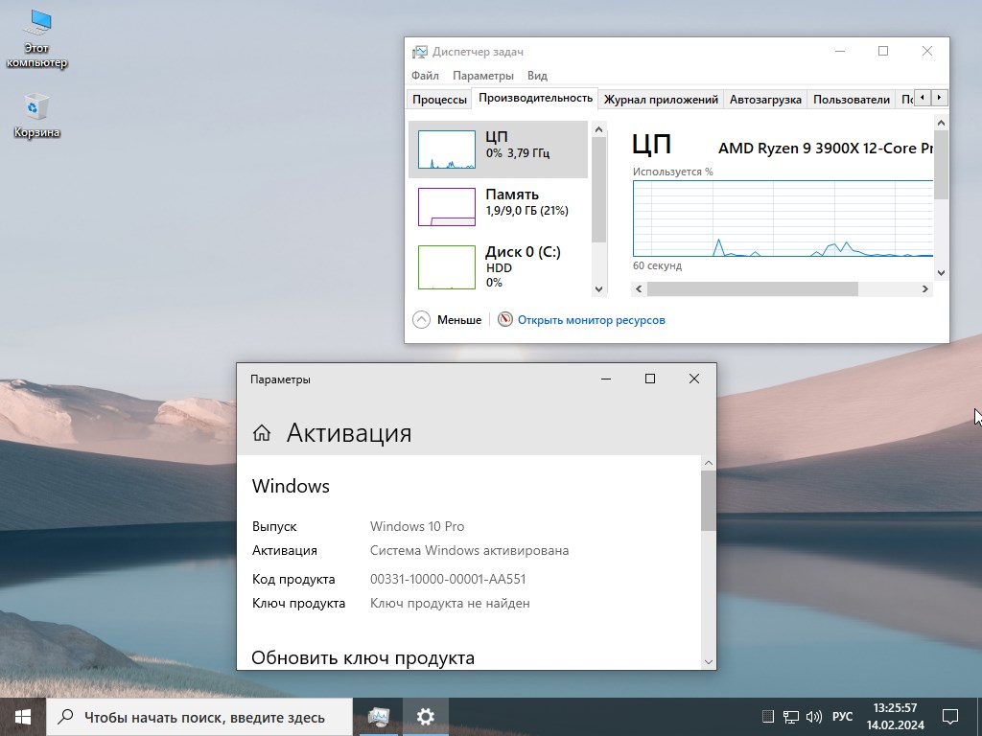Click the down arrow of the CPU details vertical scrollbar
This screenshot has height=736, width=982.
pyautogui.click(x=942, y=273)
